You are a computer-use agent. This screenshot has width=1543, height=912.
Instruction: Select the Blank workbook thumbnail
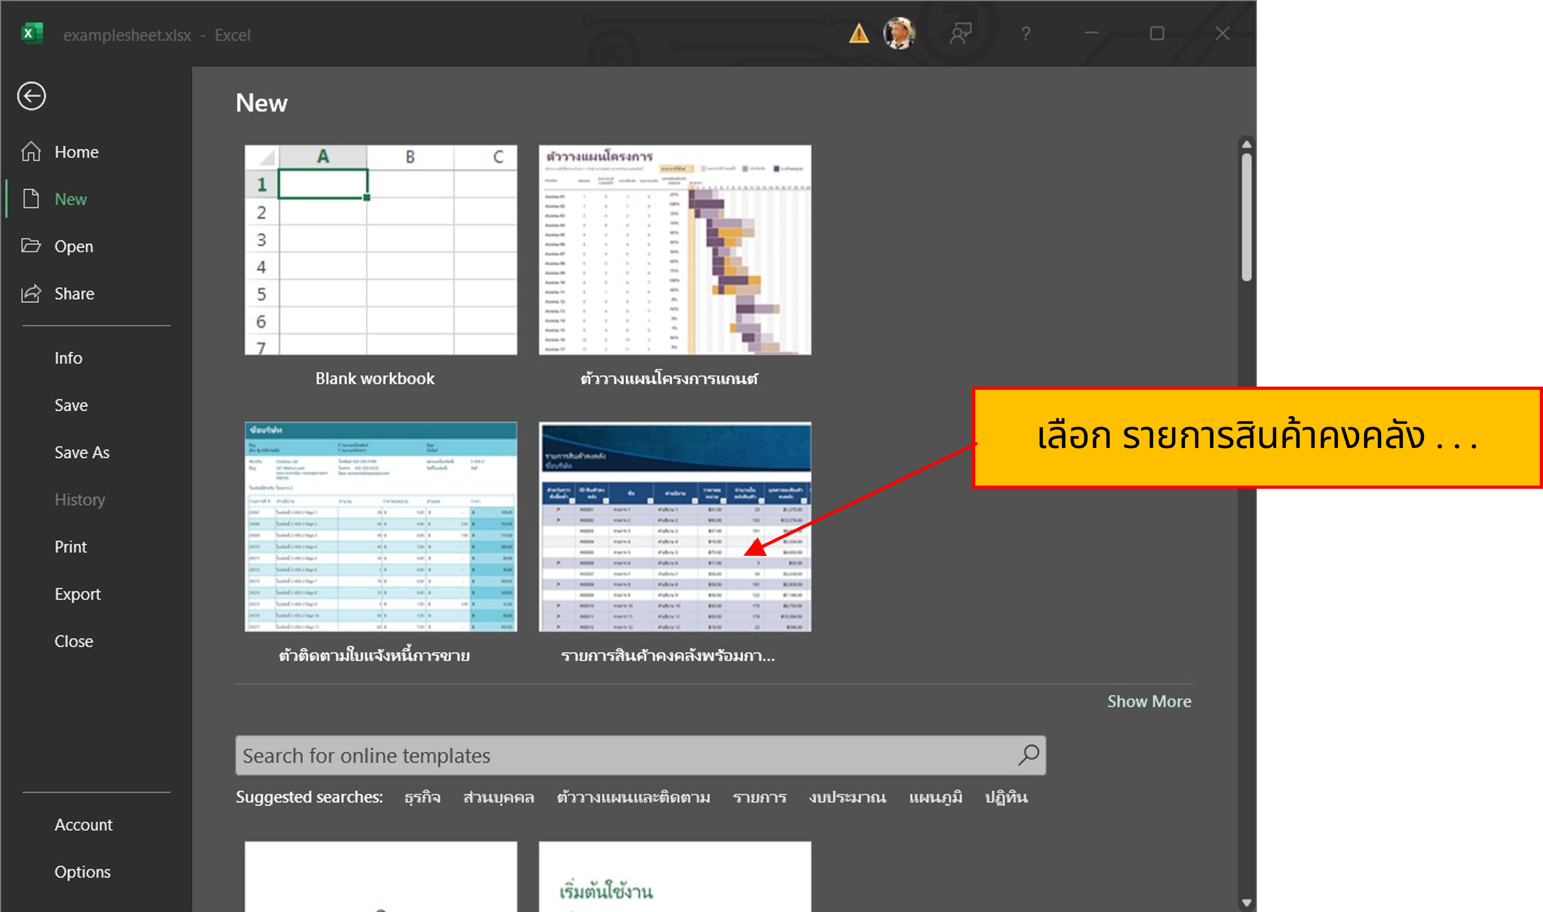[380, 250]
